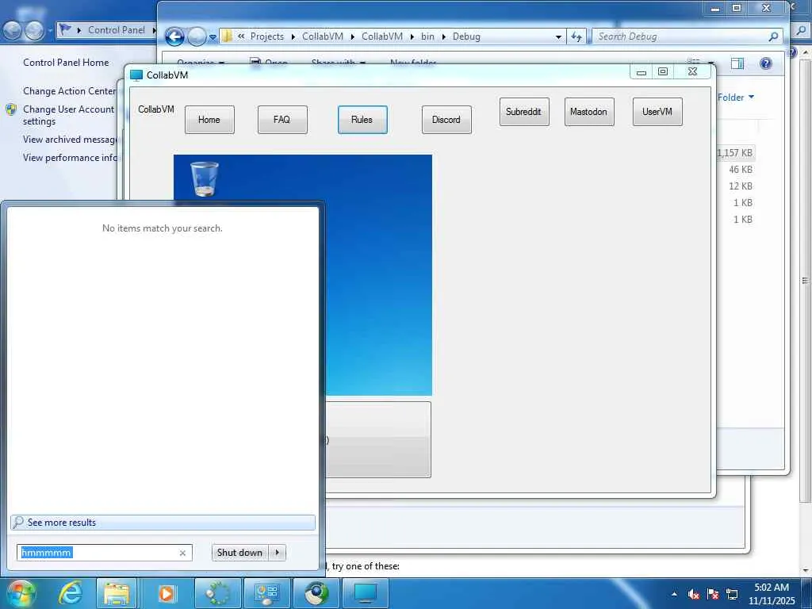Click the Search Debug magnifier icon
Viewport: 812px width, 609px height.
click(x=774, y=36)
